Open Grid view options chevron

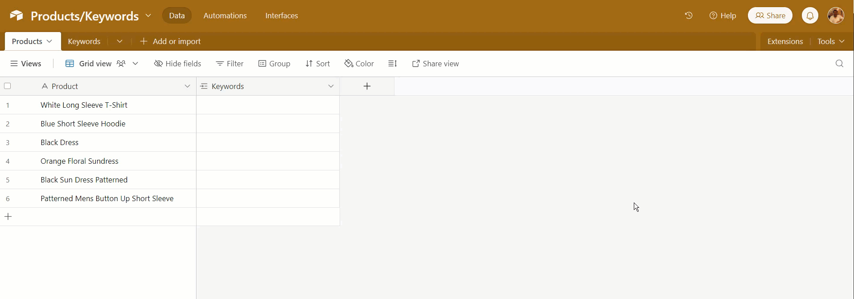point(135,64)
